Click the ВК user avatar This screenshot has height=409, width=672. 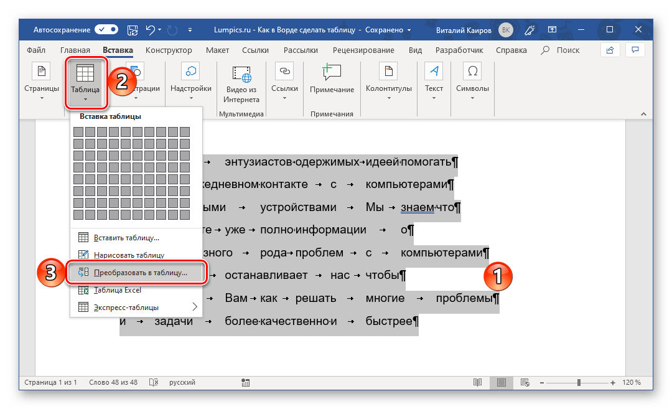(x=506, y=30)
